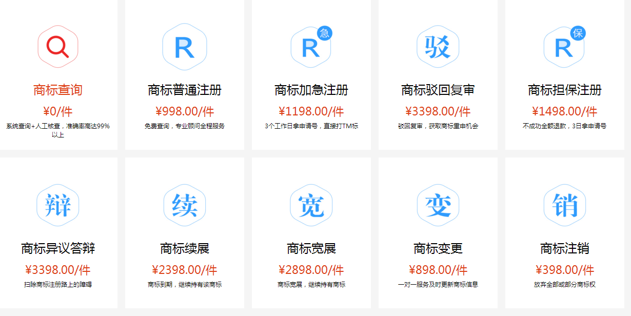Screen dimensions: 631x316
Task: Open the 续 icon for trademark renewal
Action: 185,204
